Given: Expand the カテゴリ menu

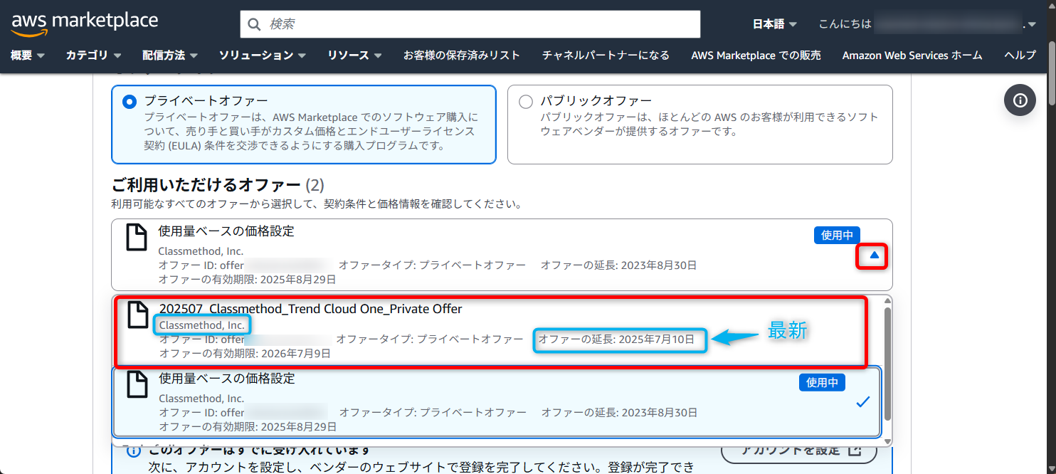Looking at the screenshot, I should point(94,55).
